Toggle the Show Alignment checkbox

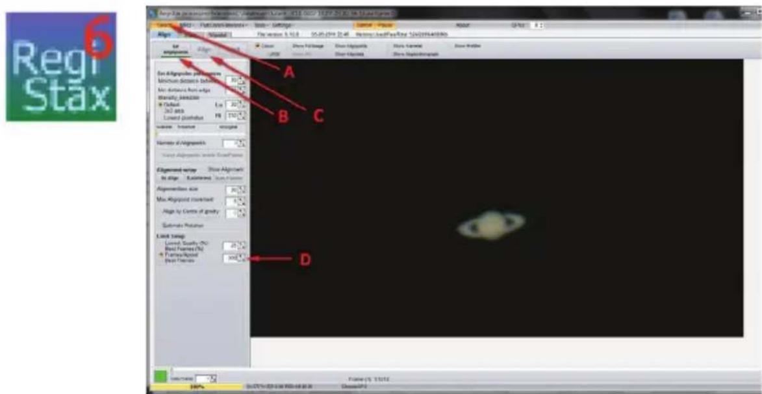[225, 169]
